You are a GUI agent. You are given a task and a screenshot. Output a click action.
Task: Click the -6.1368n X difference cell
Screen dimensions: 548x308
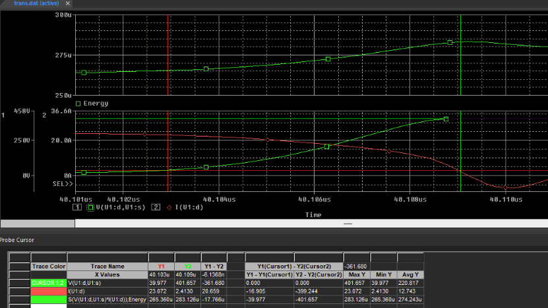pos(214,275)
